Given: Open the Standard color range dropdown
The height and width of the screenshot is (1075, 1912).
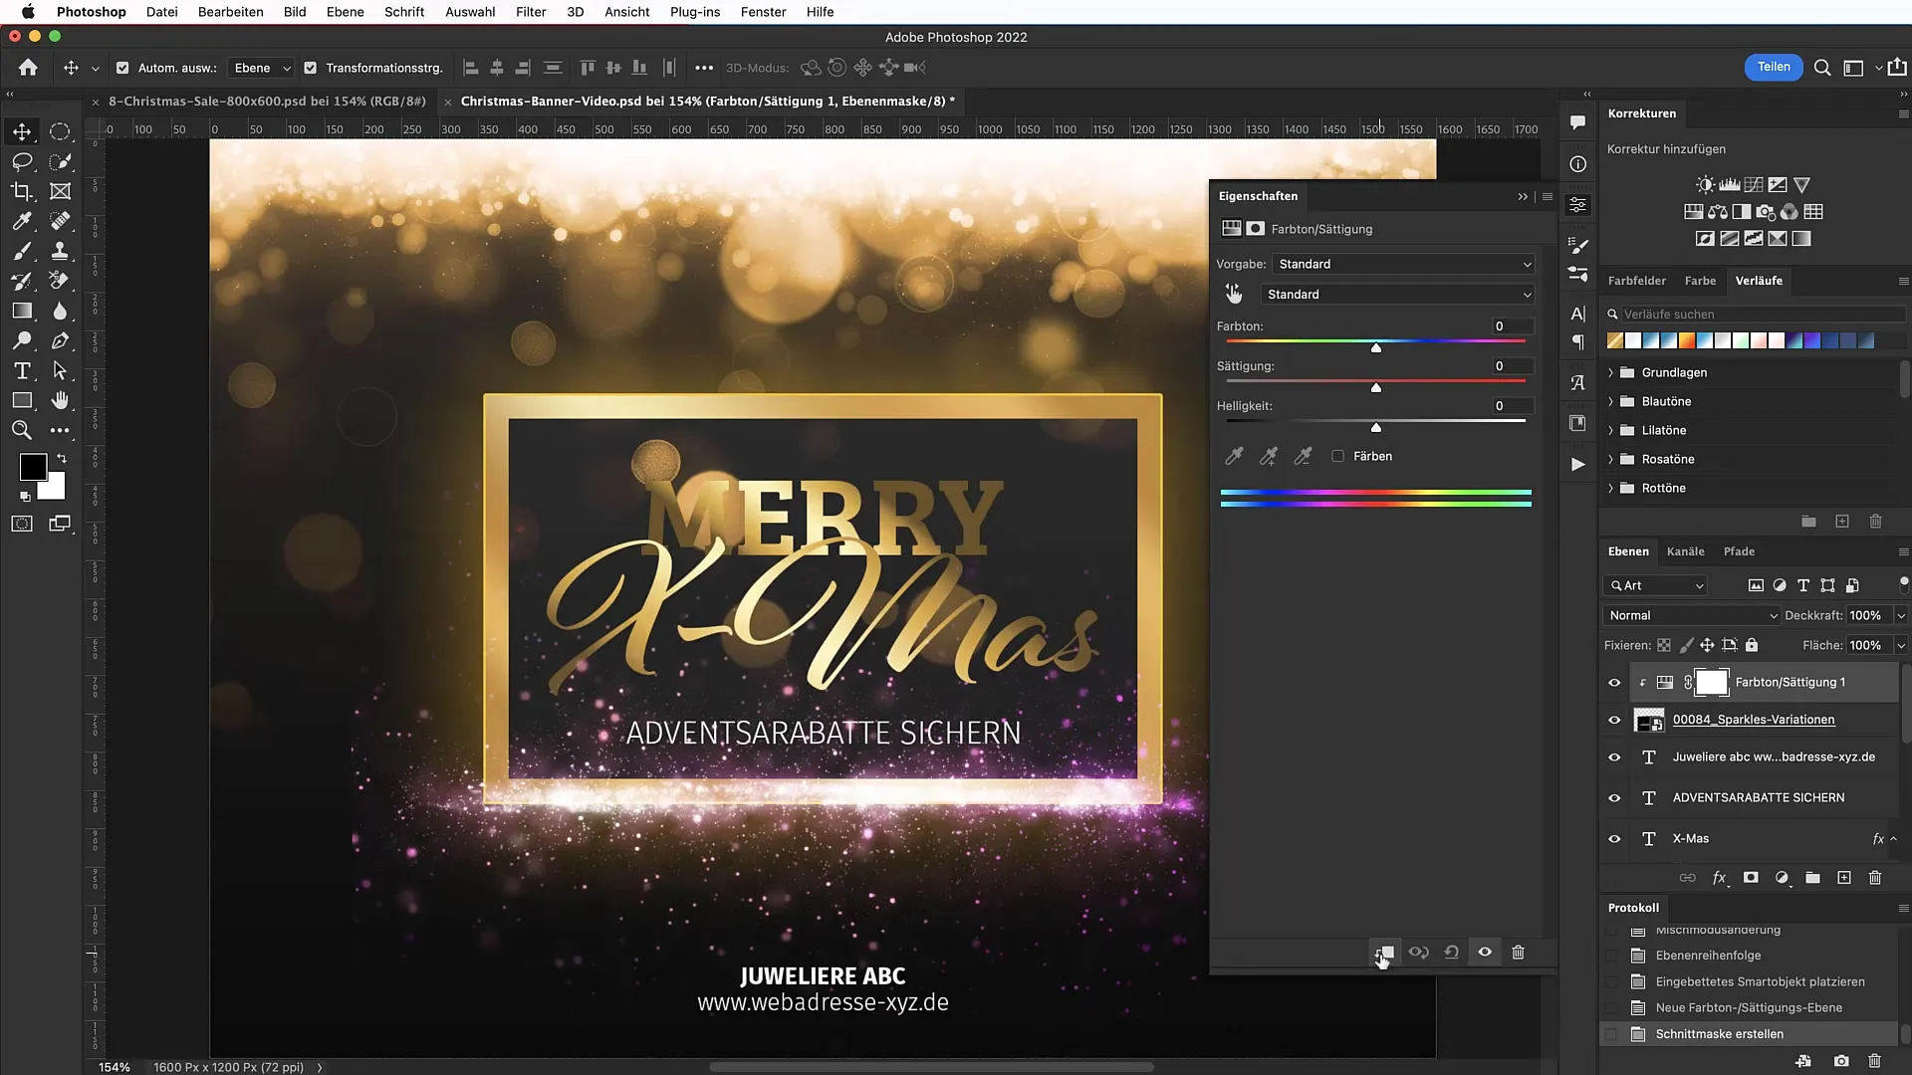Looking at the screenshot, I should click(x=1397, y=295).
